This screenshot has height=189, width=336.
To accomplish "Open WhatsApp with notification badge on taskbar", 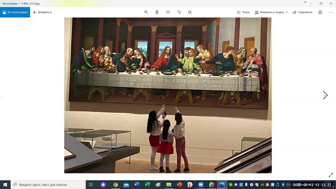I will coord(212,185).
